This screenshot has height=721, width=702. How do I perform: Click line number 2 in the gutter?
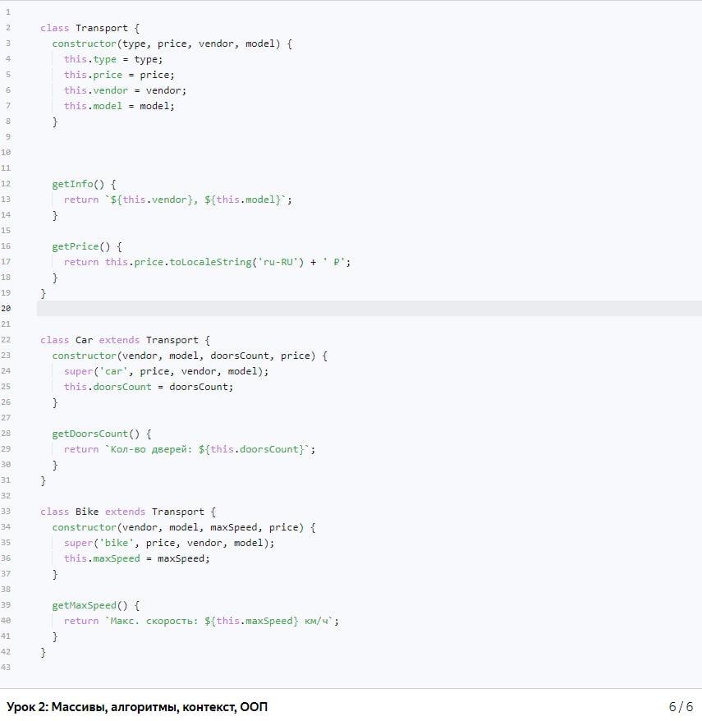tap(8, 28)
